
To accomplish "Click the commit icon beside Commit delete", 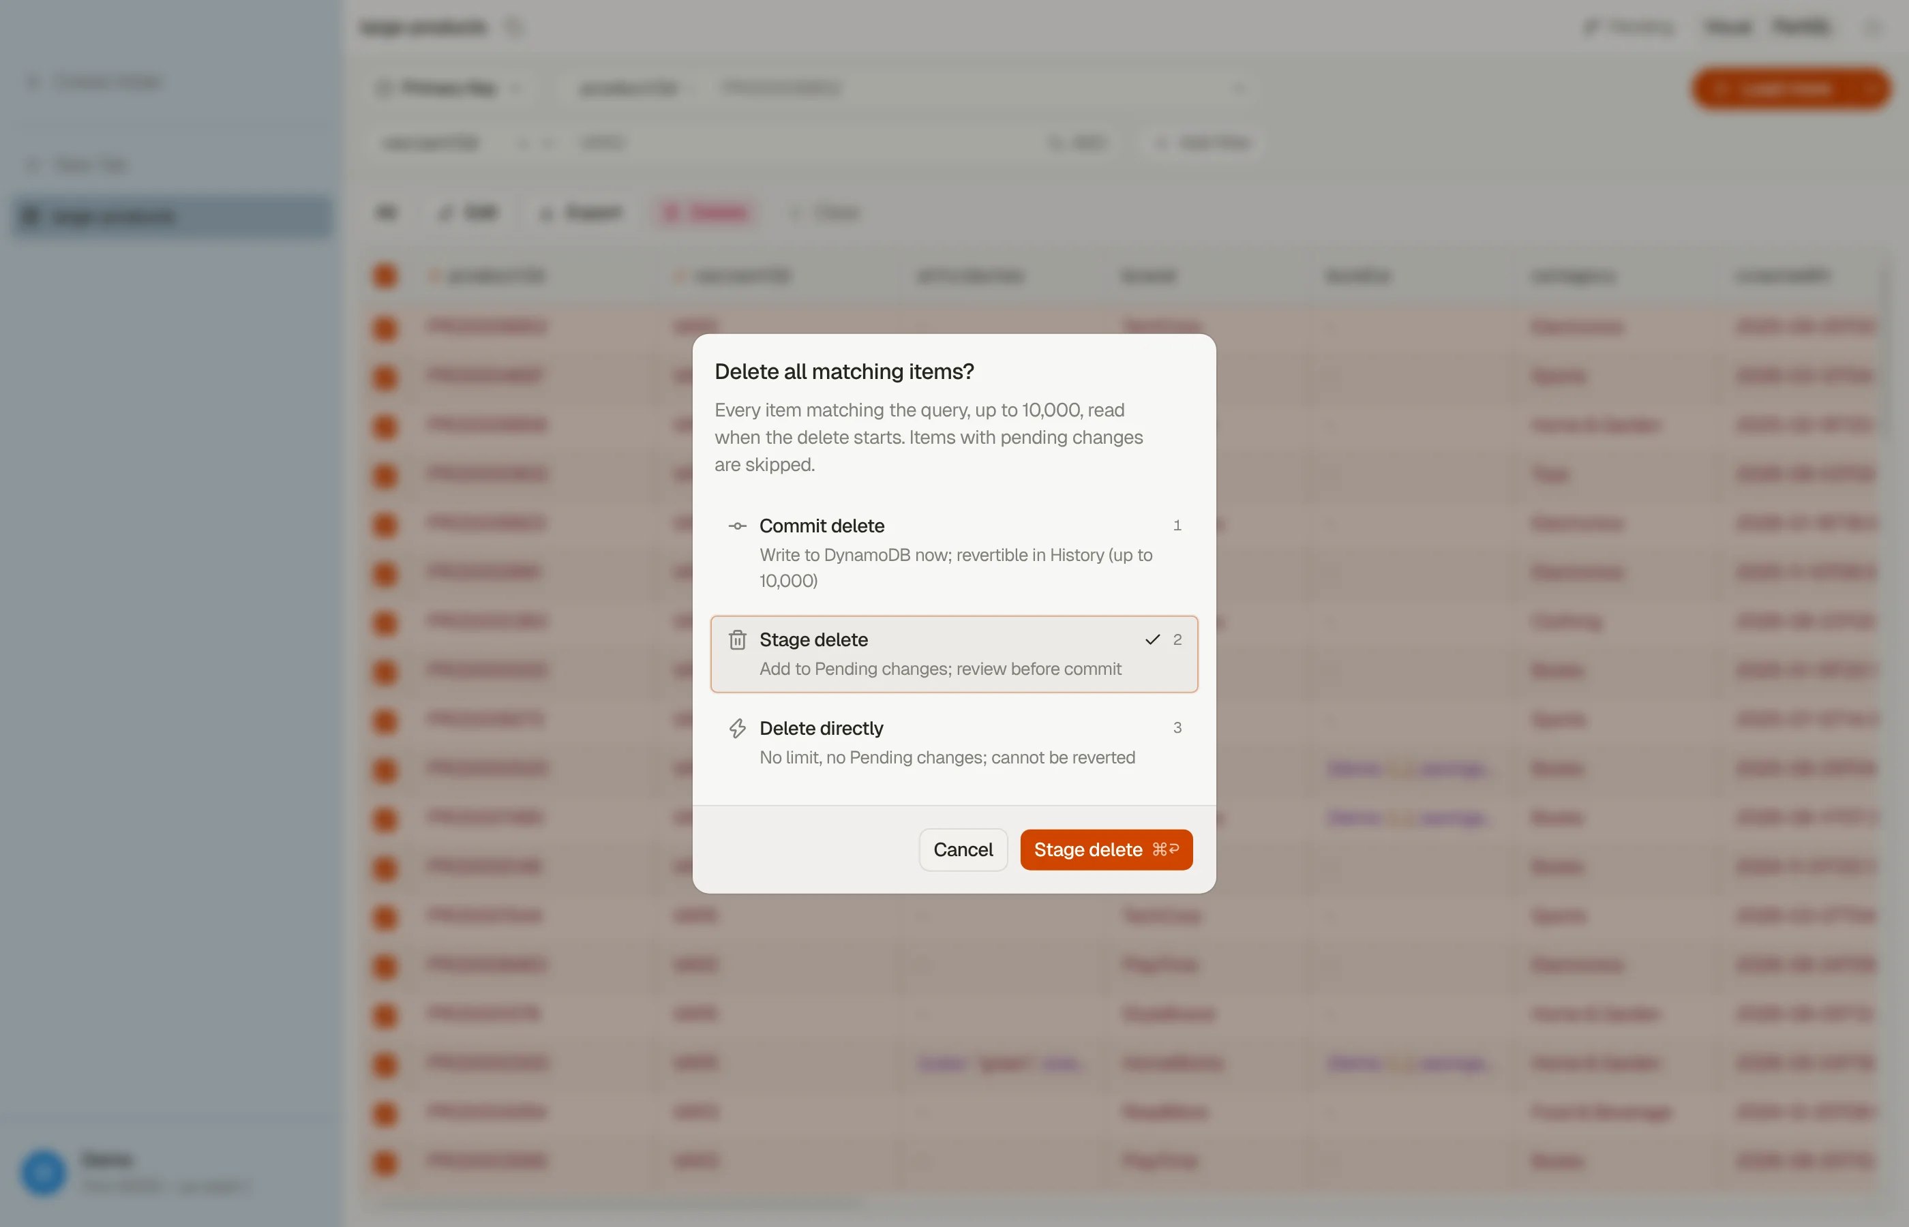I will 737,526.
